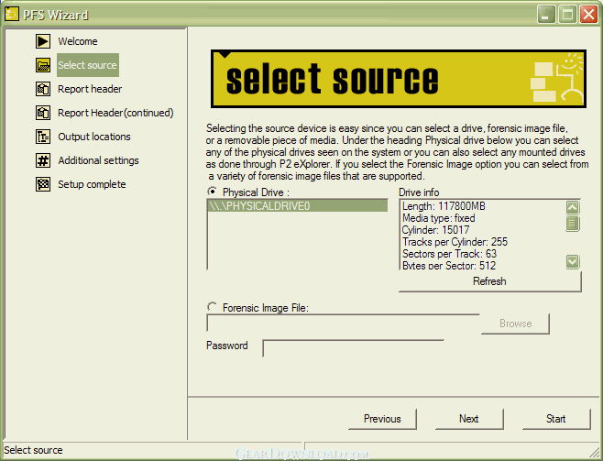Click the PFS Wizard title bar icon

tap(11, 14)
